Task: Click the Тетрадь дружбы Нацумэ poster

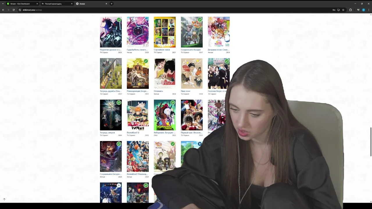Action: pyautogui.click(x=111, y=73)
